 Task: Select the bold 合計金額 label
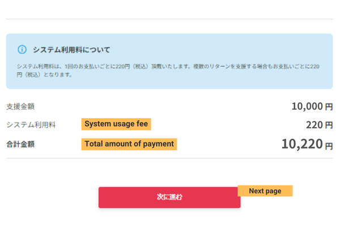tap(20, 144)
